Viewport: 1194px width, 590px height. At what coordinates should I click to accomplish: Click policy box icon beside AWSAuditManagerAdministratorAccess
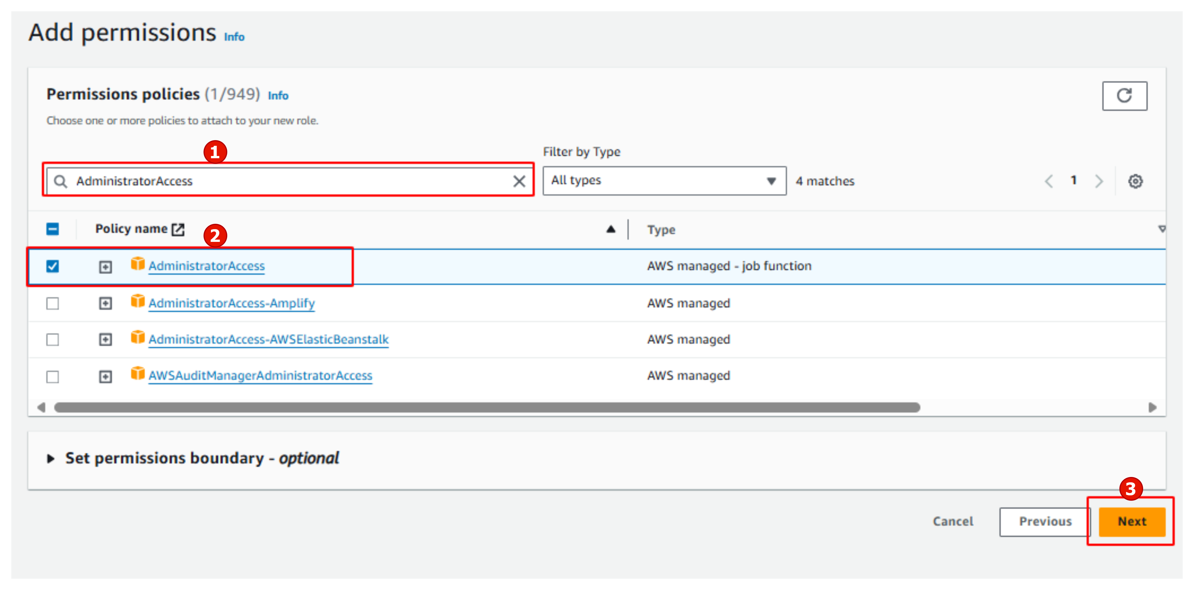[137, 374]
